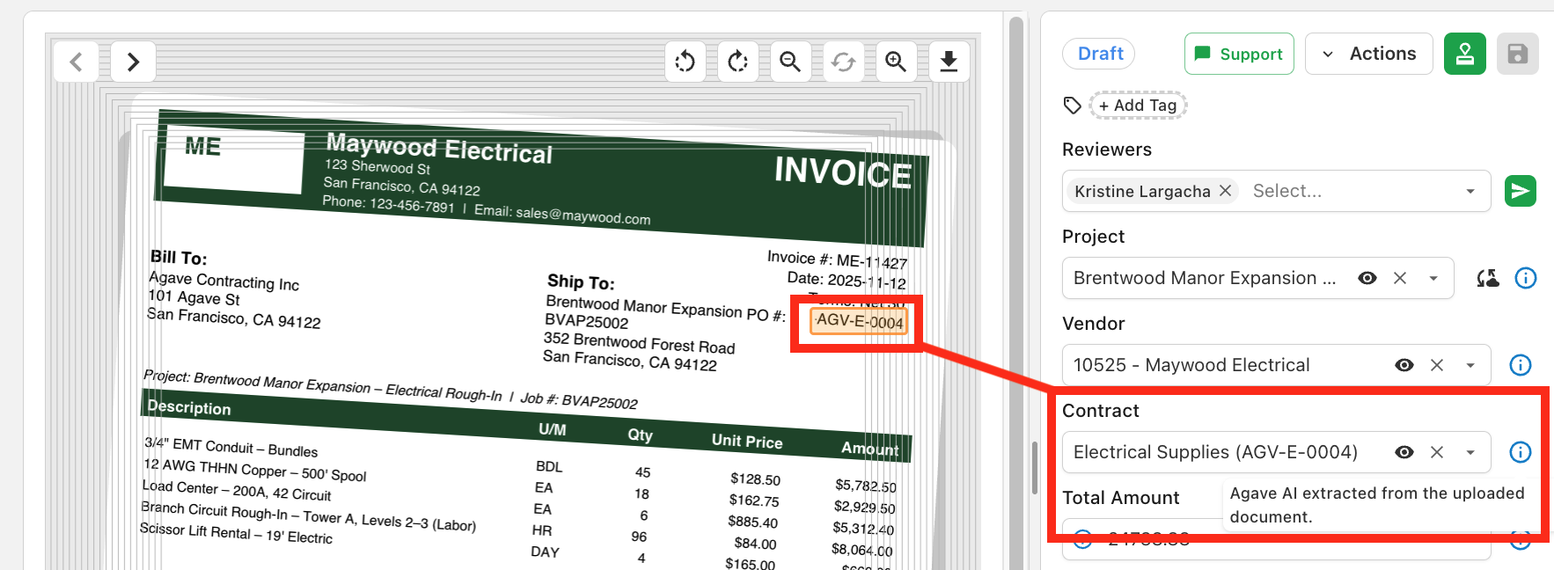Clear the Project field selection

pyautogui.click(x=1400, y=278)
